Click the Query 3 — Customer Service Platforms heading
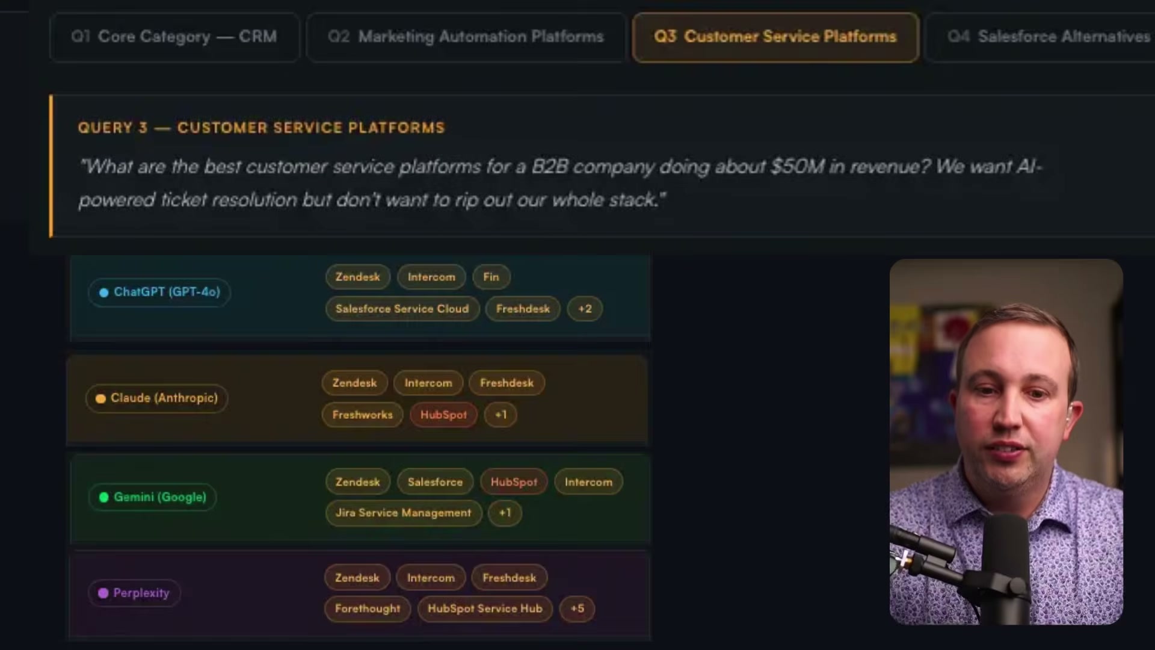This screenshot has height=650, width=1155. (x=261, y=128)
